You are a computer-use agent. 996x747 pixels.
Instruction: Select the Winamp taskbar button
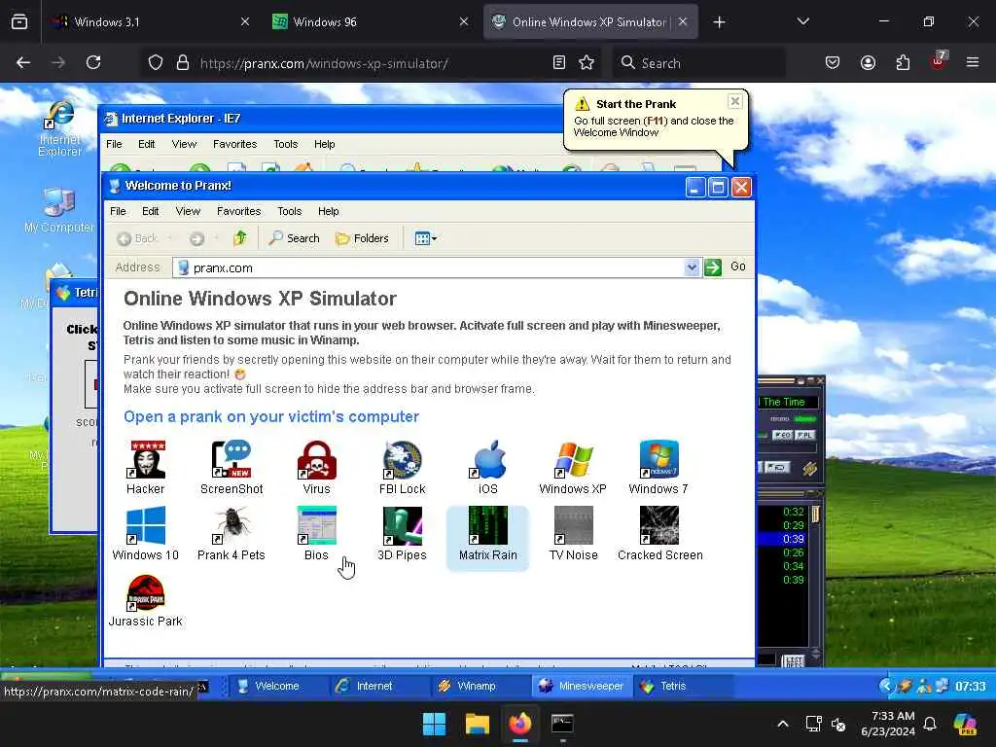click(480, 686)
